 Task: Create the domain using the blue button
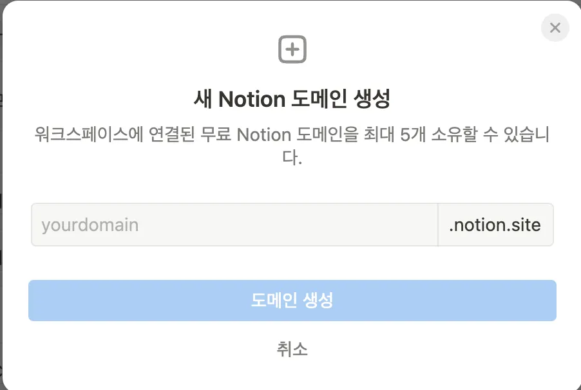292,300
